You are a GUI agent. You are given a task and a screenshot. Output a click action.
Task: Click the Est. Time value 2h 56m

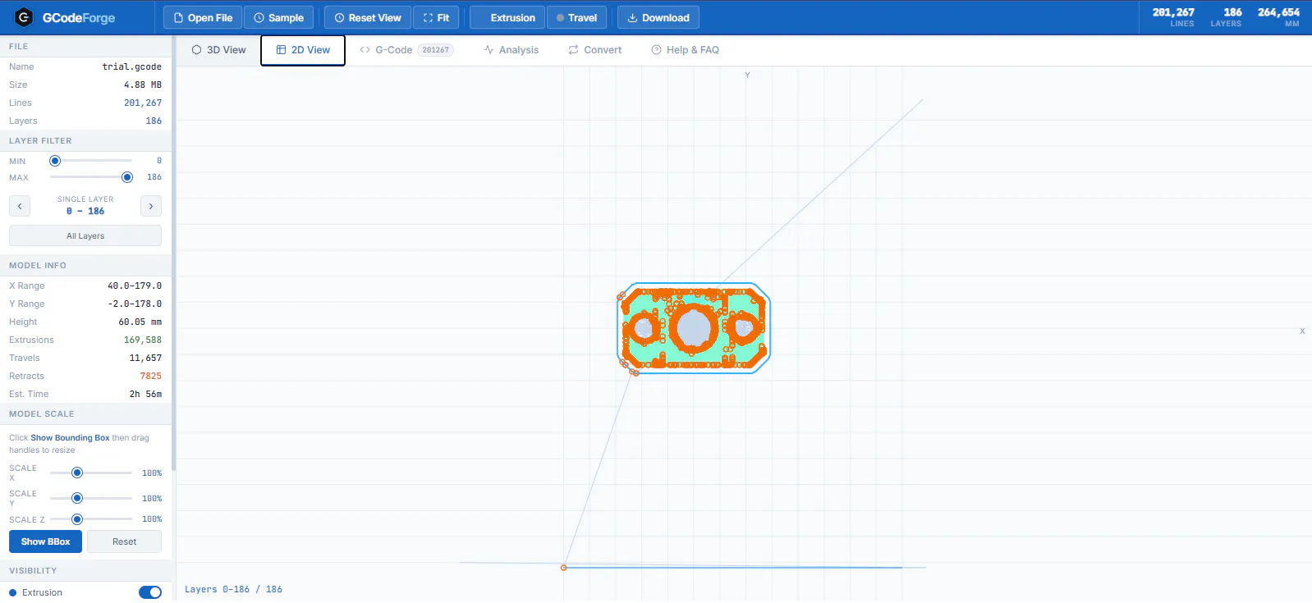pyautogui.click(x=145, y=395)
